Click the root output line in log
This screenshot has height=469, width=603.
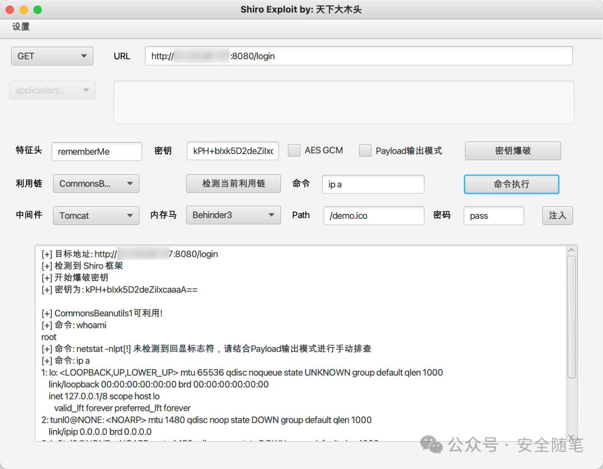click(49, 337)
